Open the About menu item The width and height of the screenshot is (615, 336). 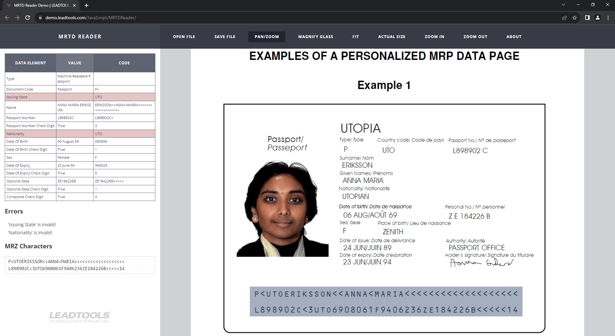click(514, 36)
